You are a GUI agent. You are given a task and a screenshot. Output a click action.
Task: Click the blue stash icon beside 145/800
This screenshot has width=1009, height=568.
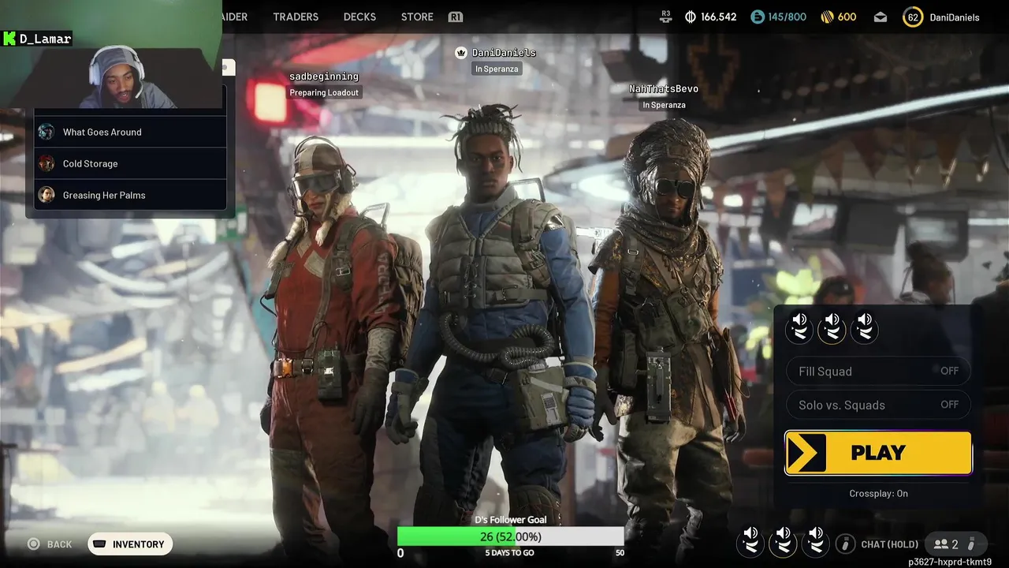(x=758, y=17)
